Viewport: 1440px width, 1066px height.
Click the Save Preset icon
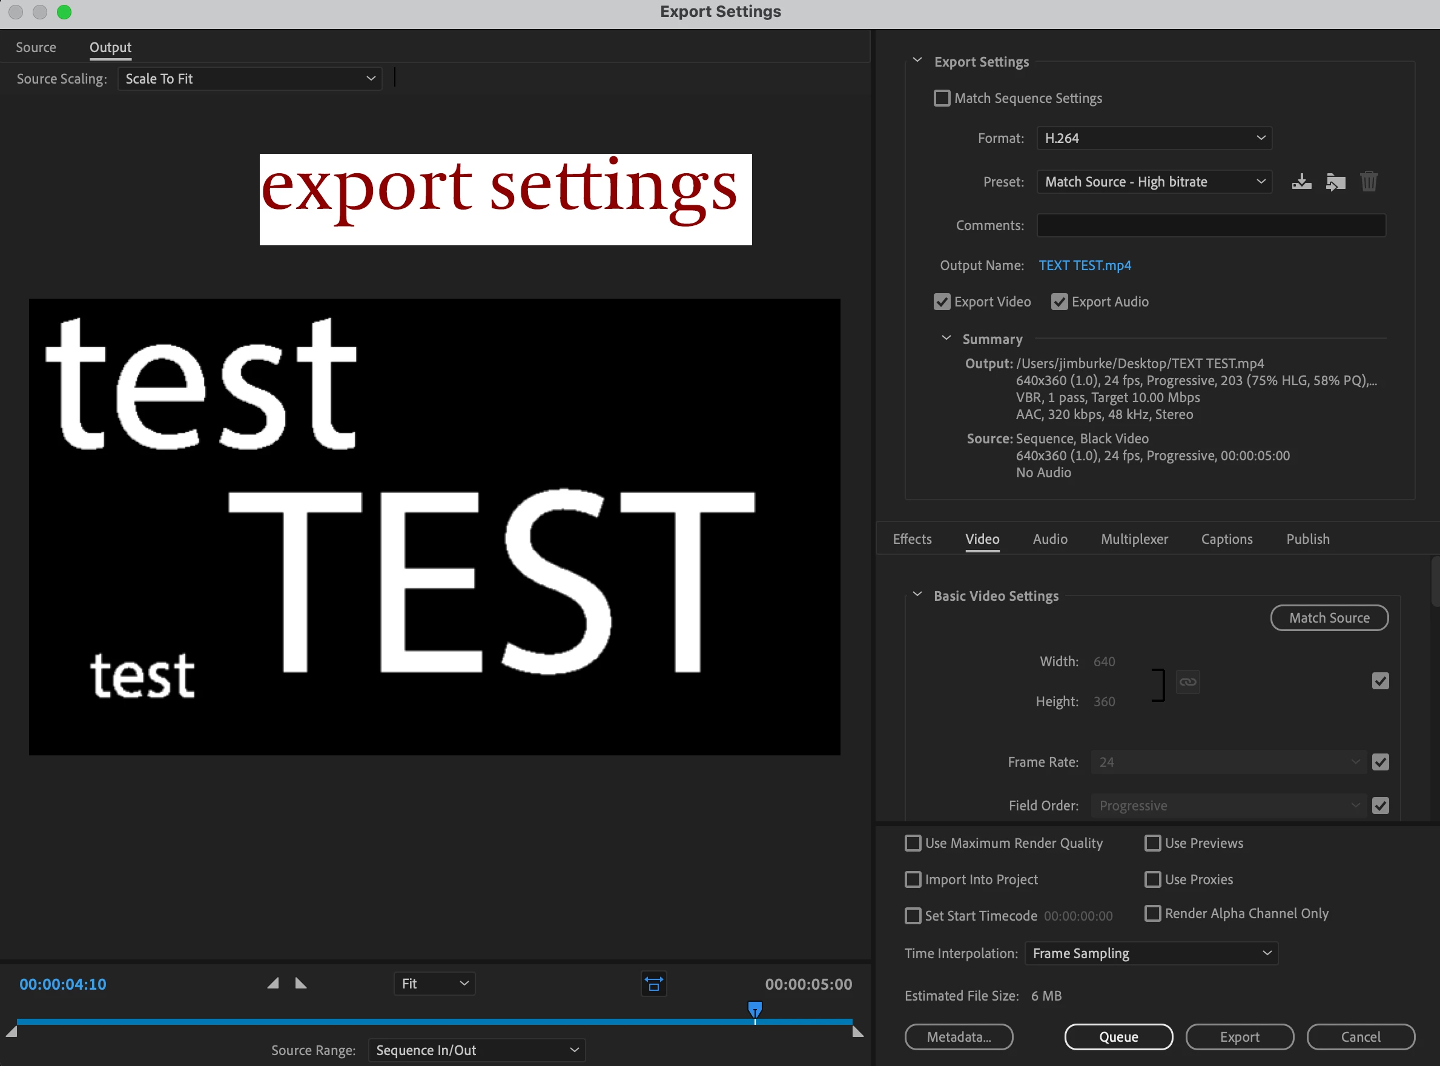click(1301, 181)
